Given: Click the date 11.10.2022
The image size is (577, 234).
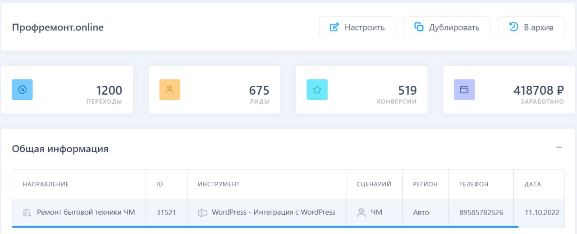Looking at the screenshot, I should (542, 212).
